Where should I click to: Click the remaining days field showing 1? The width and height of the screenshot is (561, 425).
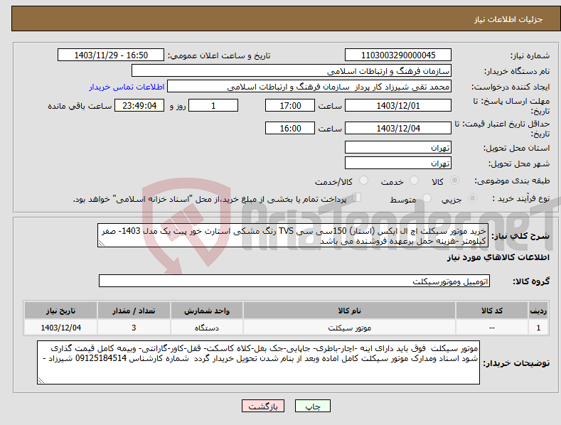pos(213,105)
